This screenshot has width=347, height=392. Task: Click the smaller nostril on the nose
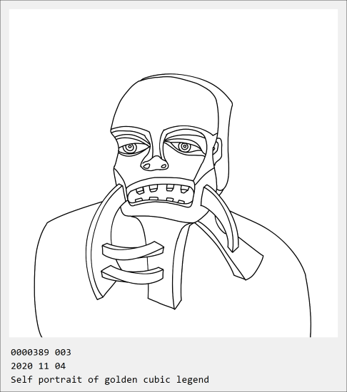[164, 166]
